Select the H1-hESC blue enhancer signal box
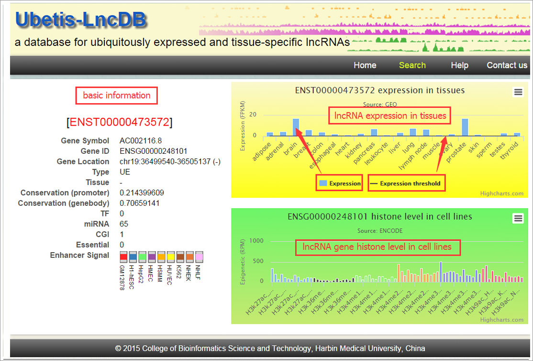Image resolution: width=533 pixels, height=361 pixels. pos(133,256)
